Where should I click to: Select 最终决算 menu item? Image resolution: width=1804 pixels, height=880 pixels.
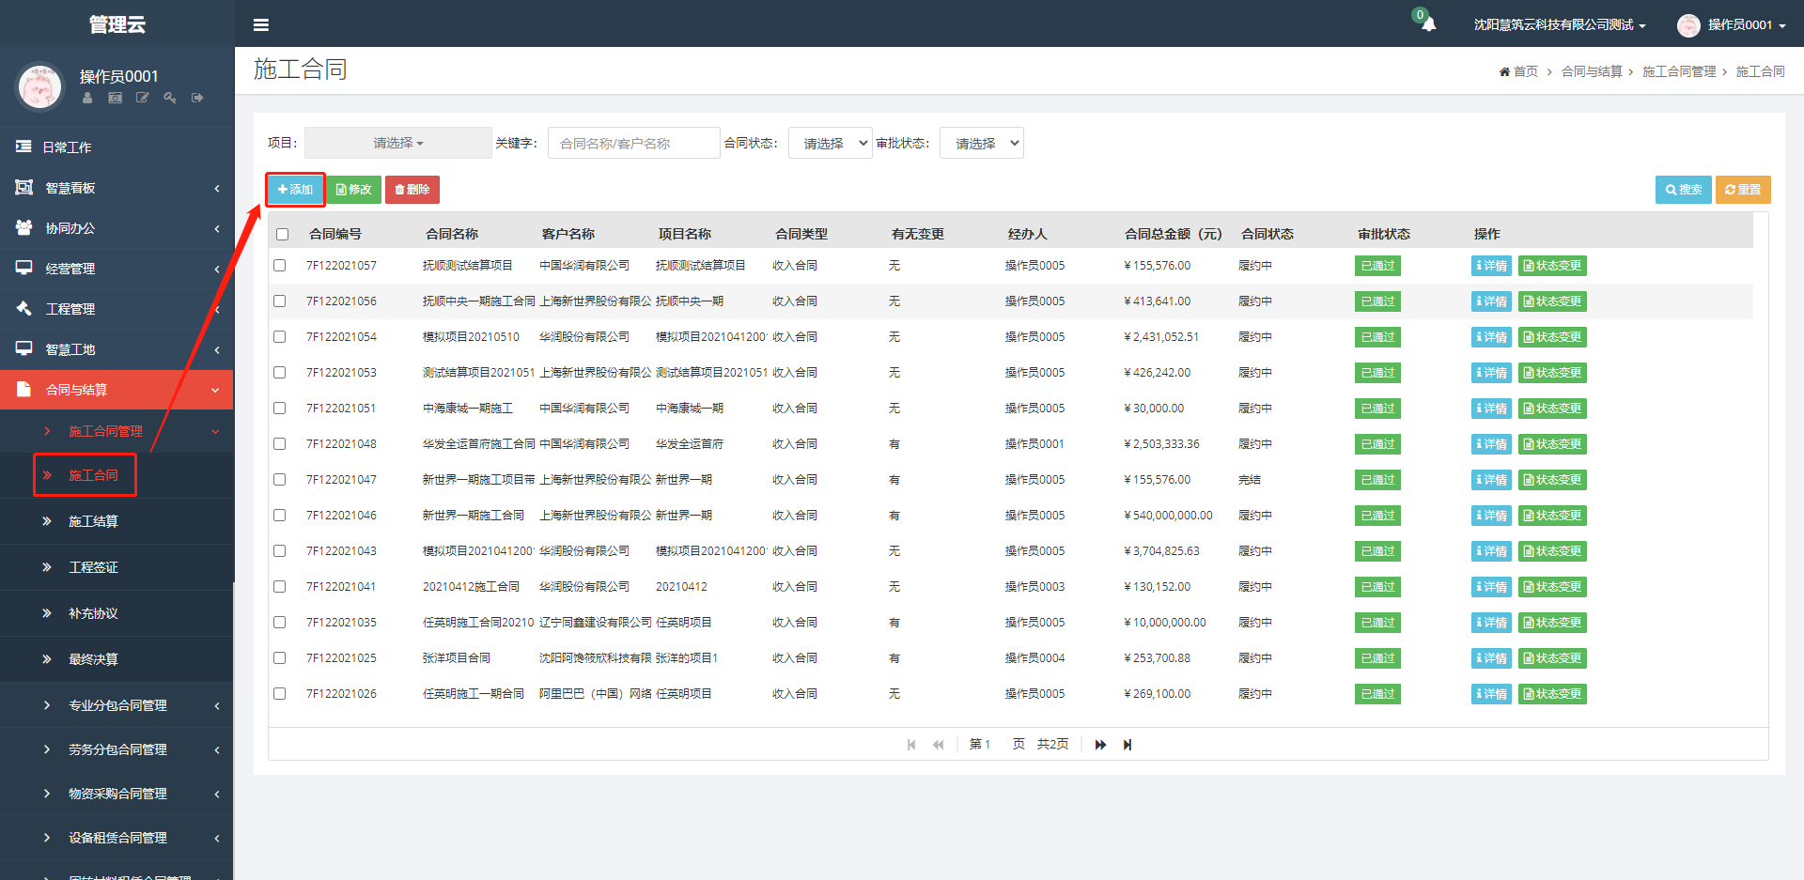[x=117, y=659]
